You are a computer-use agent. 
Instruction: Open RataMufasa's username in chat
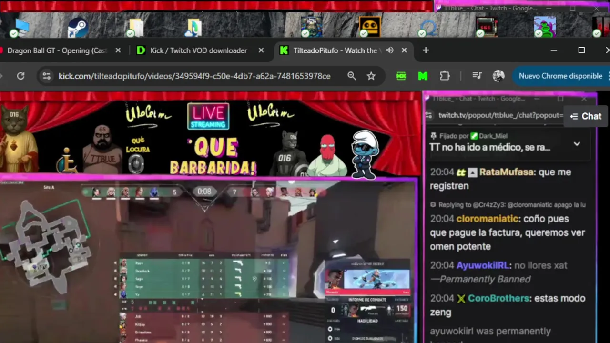pos(506,172)
